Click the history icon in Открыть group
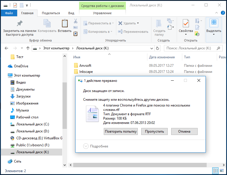227x175 pixels. (197, 34)
